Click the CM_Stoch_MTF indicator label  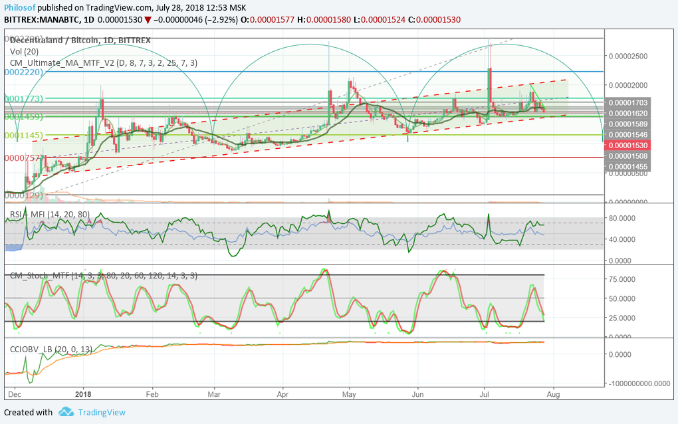coord(104,275)
